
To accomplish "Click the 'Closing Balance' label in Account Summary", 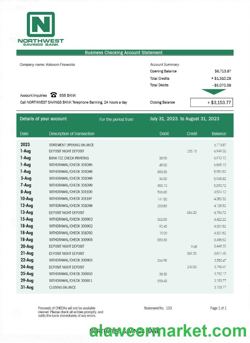I will click(x=162, y=102).
